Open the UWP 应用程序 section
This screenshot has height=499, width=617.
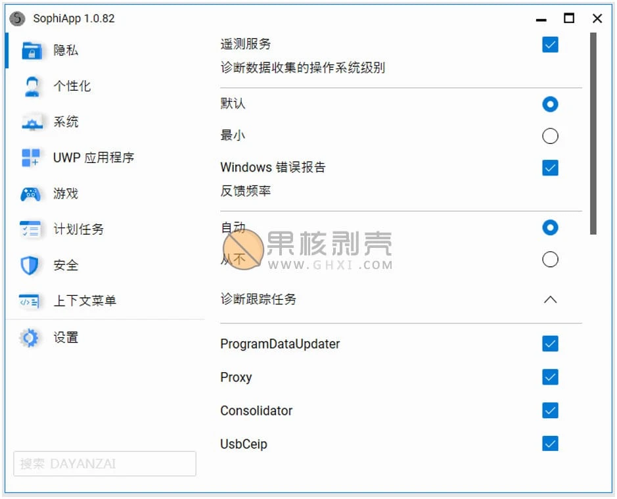pyautogui.click(x=29, y=158)
